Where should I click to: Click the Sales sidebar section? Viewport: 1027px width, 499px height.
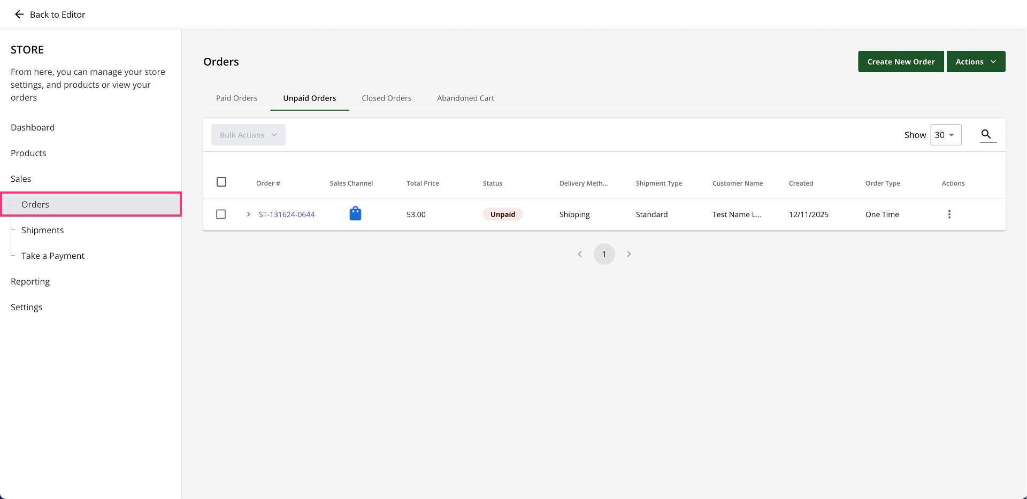21,179
